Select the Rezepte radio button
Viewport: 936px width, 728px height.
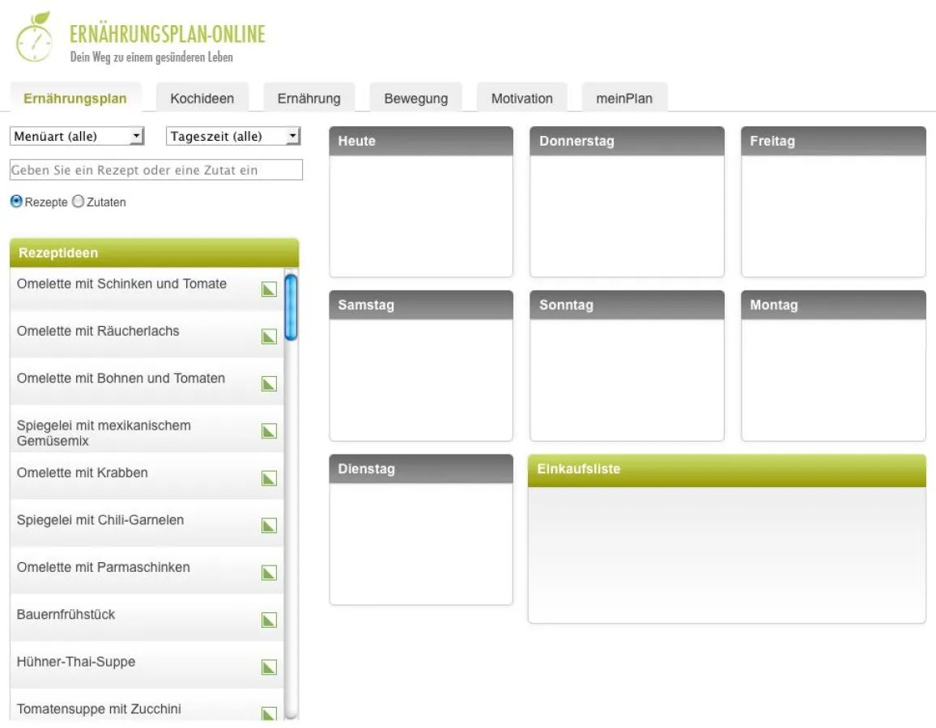[16, 202]
